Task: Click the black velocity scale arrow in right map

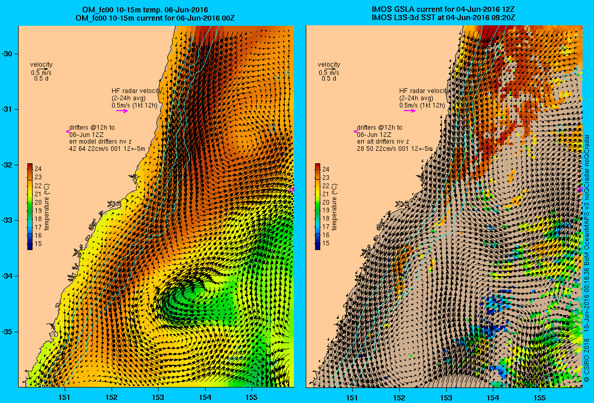Action: tap(331, 69)
